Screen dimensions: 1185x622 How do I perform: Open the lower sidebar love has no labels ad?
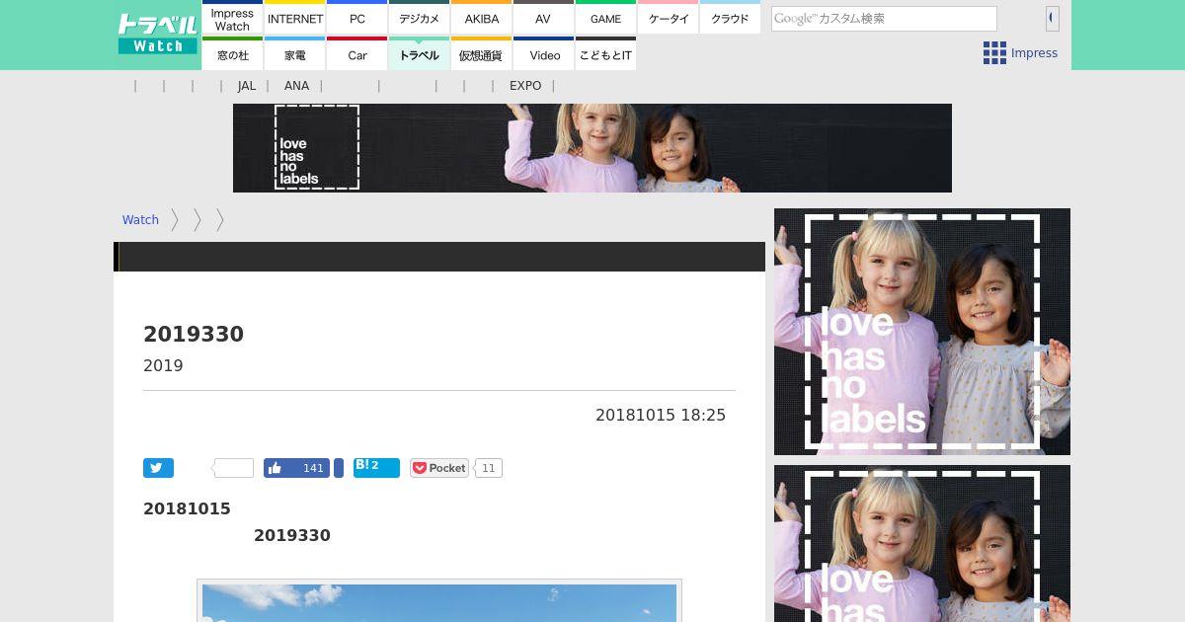pos(922,544)
